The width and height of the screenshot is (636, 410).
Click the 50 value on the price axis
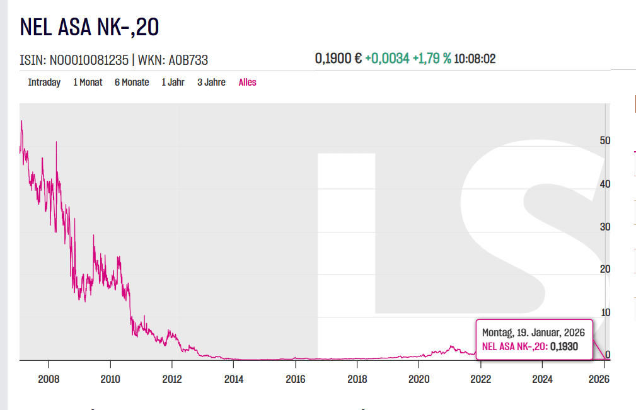(605, 140)
